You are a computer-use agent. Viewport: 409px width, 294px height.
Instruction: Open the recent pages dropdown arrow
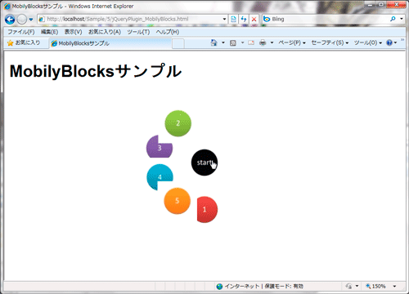pyautogui.click(x=31, y=20)
